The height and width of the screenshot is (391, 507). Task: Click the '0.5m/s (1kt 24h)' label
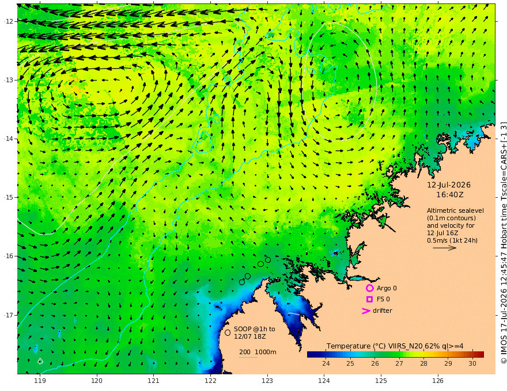(x=452, y=240)
